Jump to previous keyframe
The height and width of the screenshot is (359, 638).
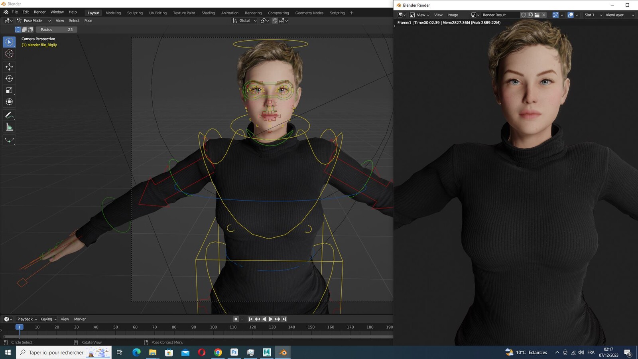pyautogui.click(x=257, y=319)
